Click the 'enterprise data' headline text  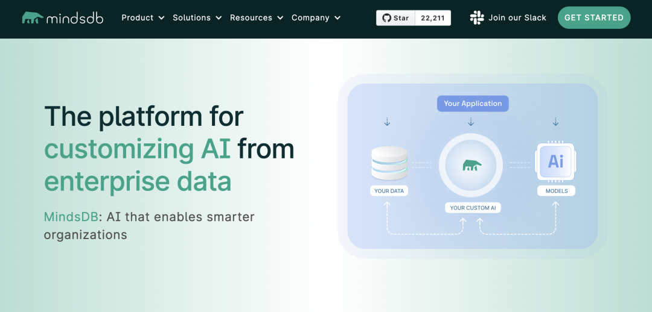pos(138,182)
